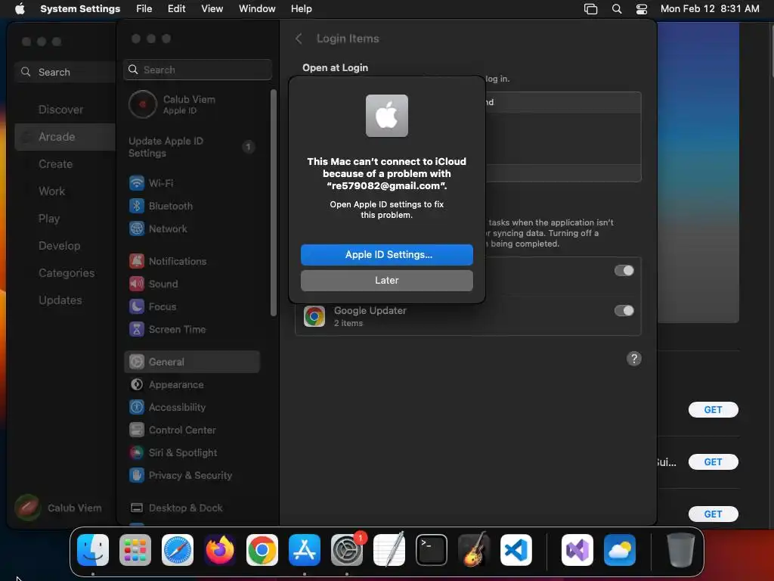Go back from Login Items
This screenshot has height=581, width=774.
pos(299,39)
